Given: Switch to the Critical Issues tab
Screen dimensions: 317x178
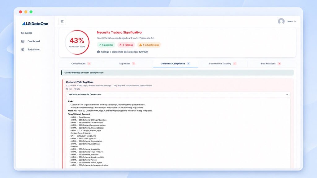Looking at the screenshot, I should [81, 64].
